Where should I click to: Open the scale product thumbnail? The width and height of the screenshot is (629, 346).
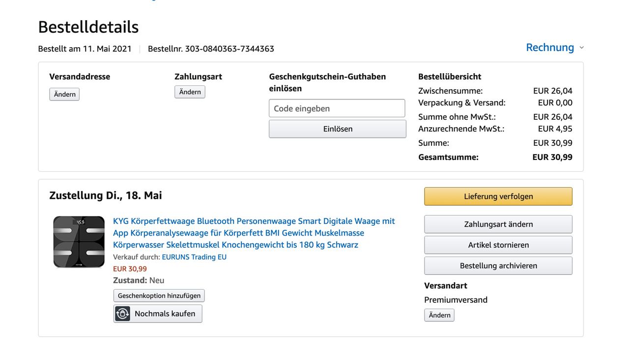pyautogui.click(x=79, y=242)
